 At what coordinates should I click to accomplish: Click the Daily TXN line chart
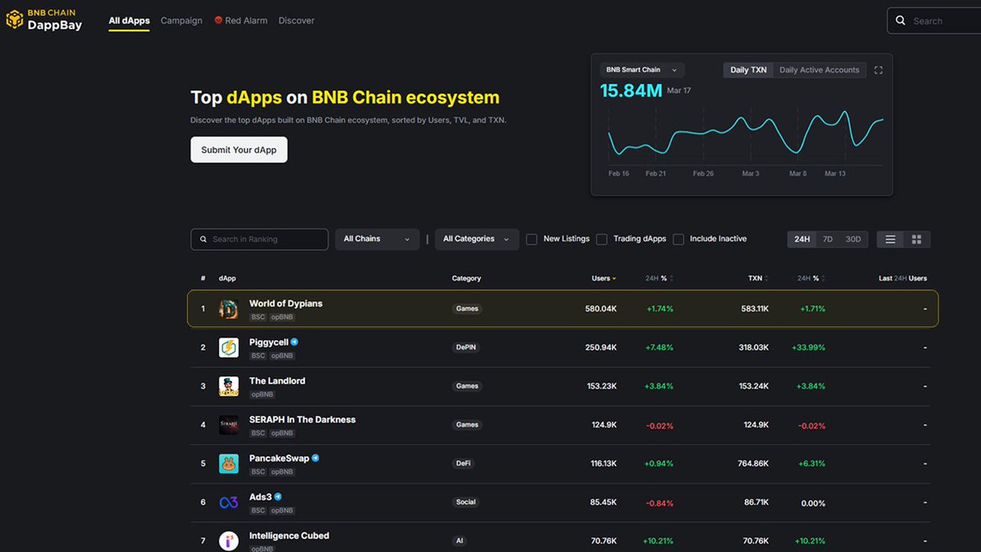point(746,133)
